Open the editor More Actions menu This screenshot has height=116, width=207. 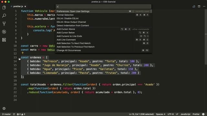[204, 6]
